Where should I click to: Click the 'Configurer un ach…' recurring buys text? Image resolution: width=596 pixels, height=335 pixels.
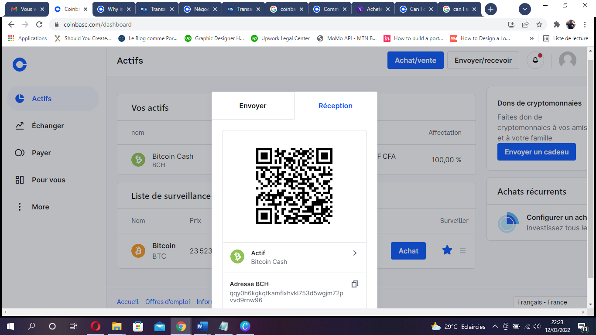tap(557, 217)
